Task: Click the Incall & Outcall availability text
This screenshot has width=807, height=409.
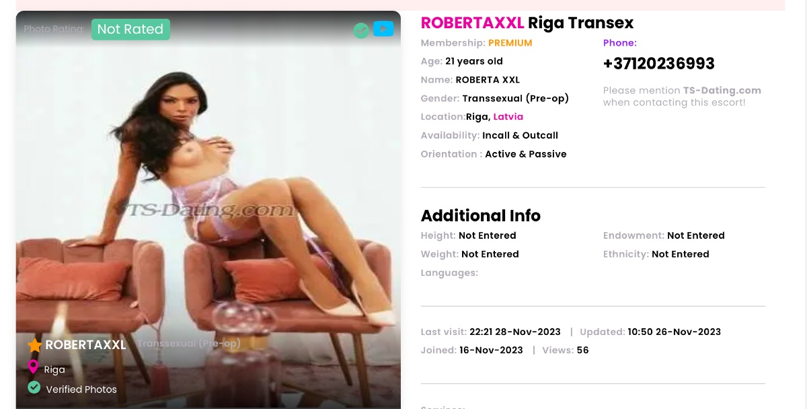Action: (x=521, y=135)
